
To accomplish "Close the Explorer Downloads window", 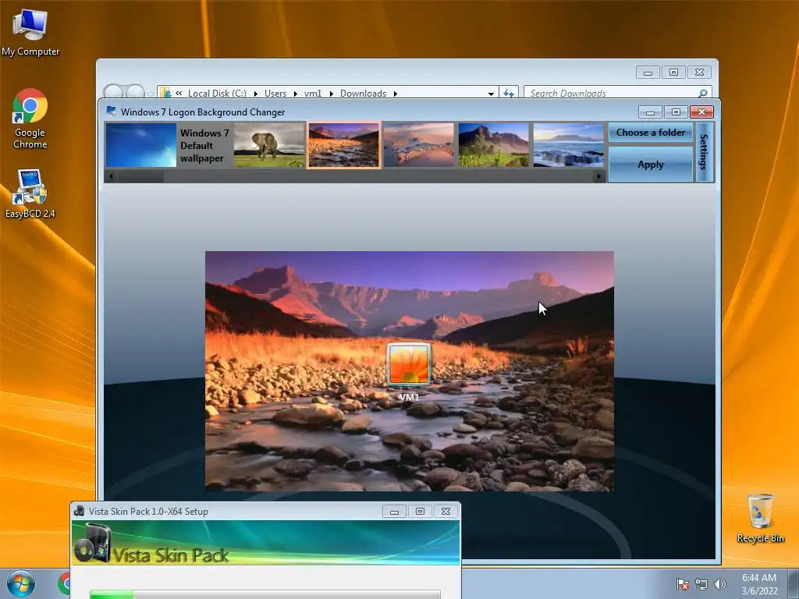I will (700, 73).
